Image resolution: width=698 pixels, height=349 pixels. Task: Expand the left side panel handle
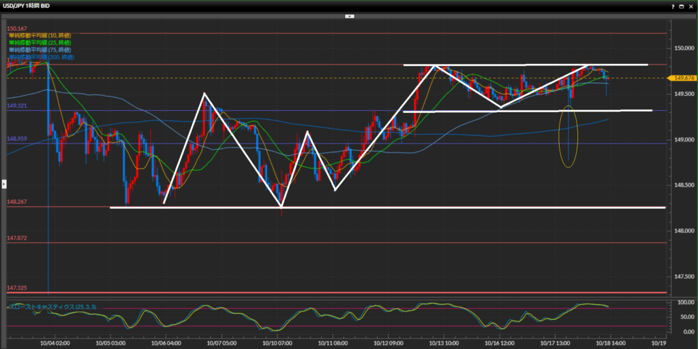3,184
